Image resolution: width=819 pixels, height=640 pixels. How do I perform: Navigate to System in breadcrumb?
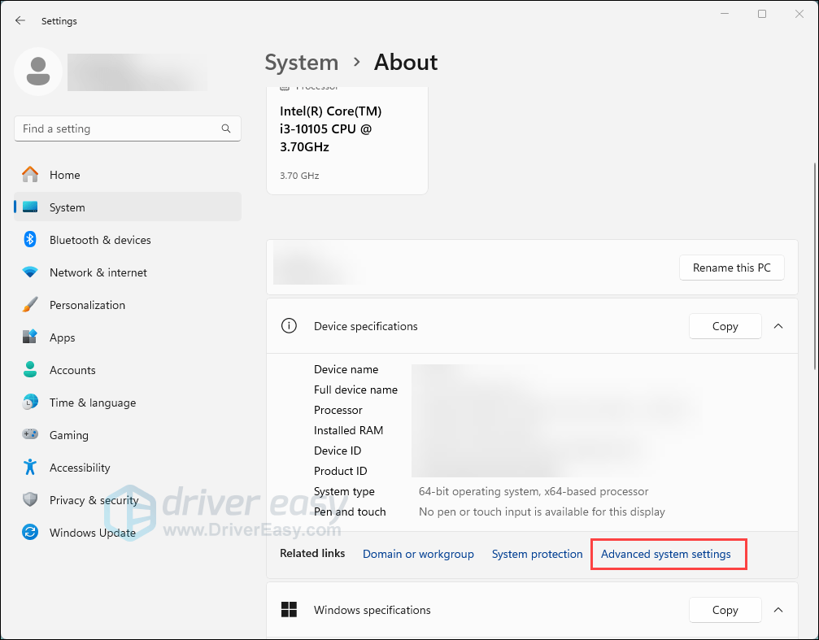pyautogui.click(x=302, y=63)
